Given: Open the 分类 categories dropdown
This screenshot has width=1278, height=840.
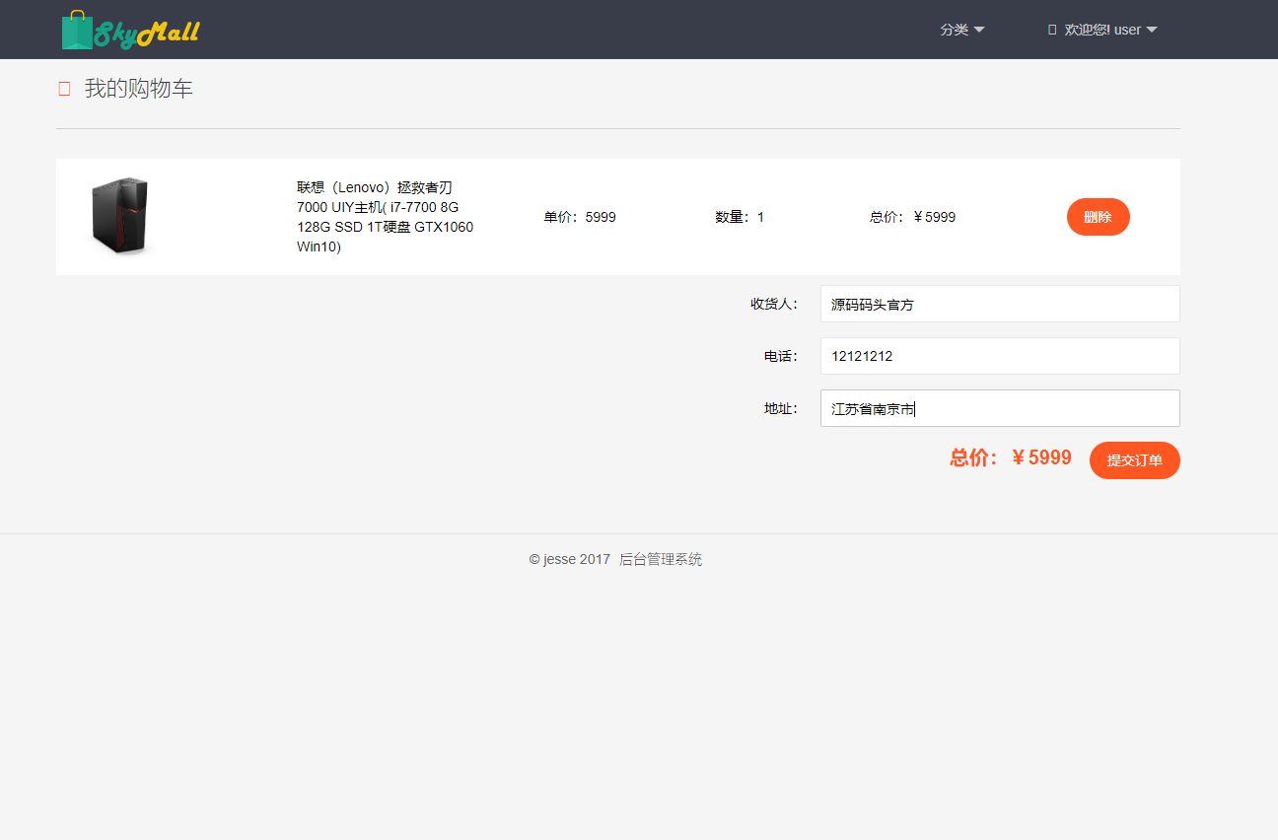Looking at the screenshot, I should (961, 29).
